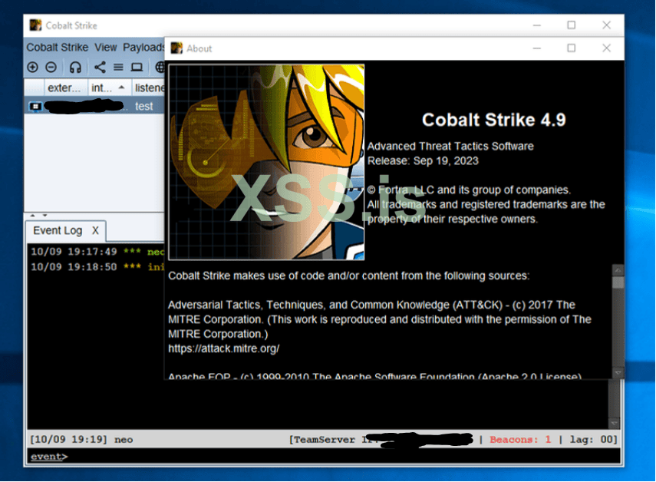Click '[10/09 19:19] neo' in status bar
The image size is (656, 482).
tap(81, 440)
